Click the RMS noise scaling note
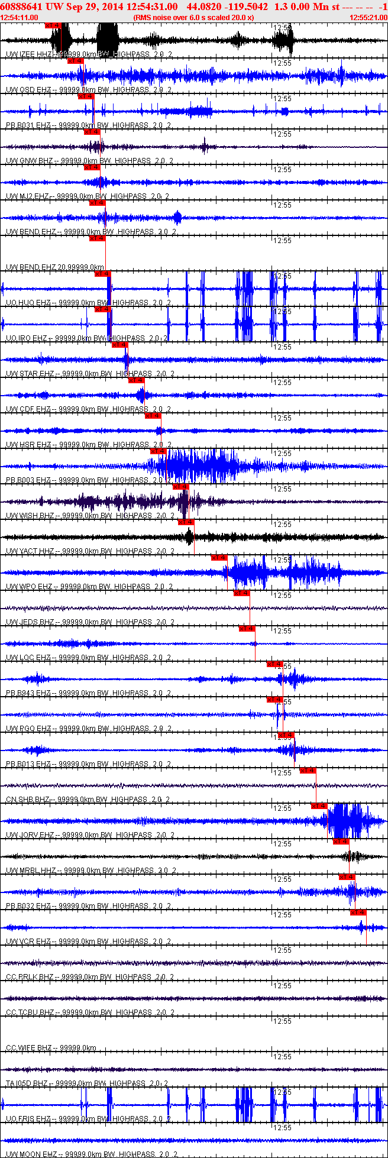This screenshot has width=388, height=1158. 194,17
